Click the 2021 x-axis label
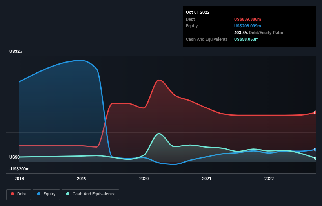 pos(207,179)
